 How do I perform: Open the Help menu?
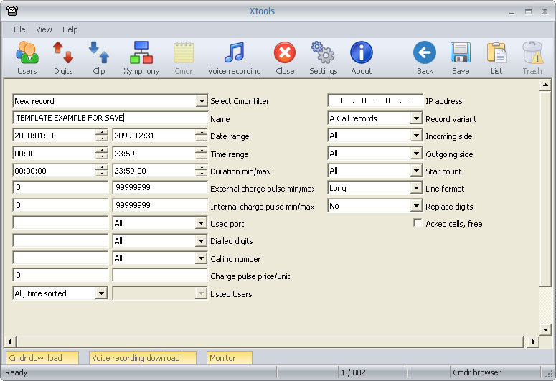click(70, 29)
